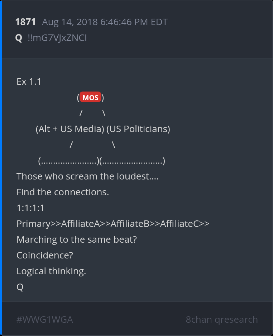Click the Primary>>AffiliateA chain text
Image resolution: width=273 pixels, height=336 pixels.
(x=113, y=224)
